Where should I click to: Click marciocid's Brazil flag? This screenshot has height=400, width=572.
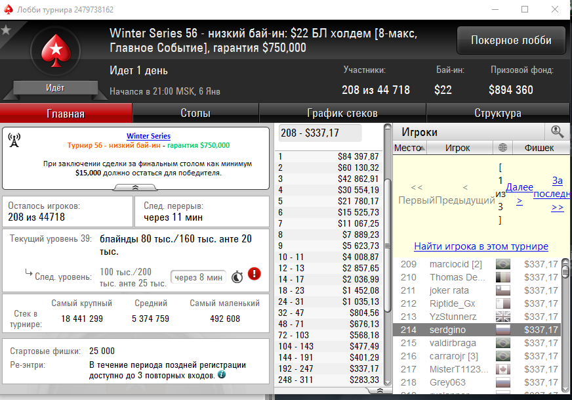pos(503,264)
